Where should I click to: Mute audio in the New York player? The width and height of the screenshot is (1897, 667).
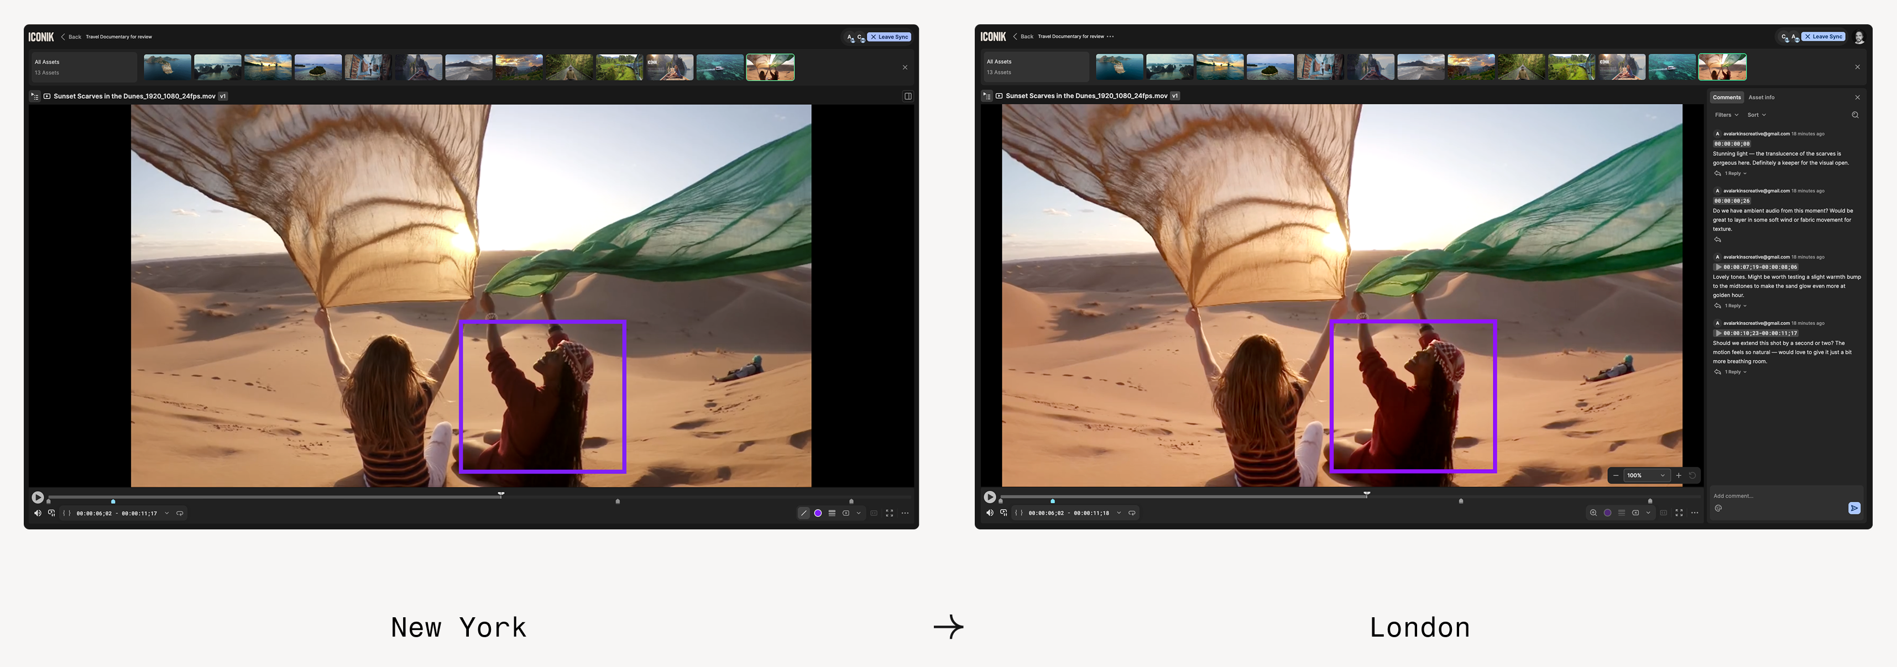point(38,513)
